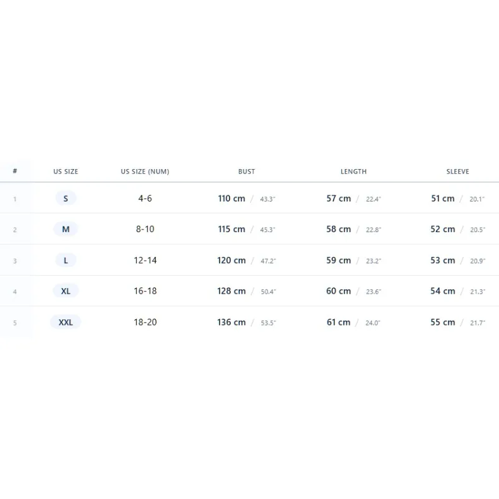Click the US SIZE column header
The height and width of the screenshot is (499, 499).
tap(65, 172)
